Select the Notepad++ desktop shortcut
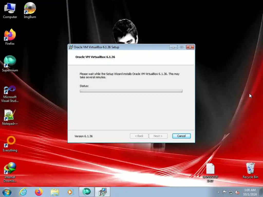 pos(10,117)
